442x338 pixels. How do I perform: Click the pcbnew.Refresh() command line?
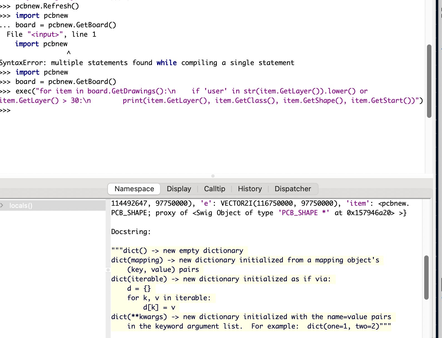pos(39,6)
